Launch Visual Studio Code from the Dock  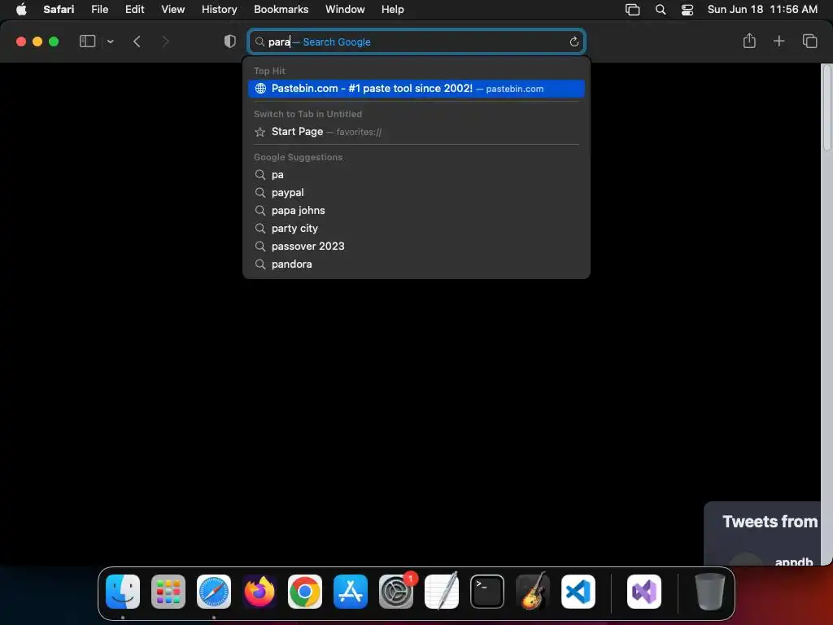578,592
